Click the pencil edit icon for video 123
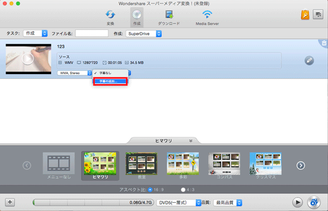 pyautogui.click(x=309, y=61)
